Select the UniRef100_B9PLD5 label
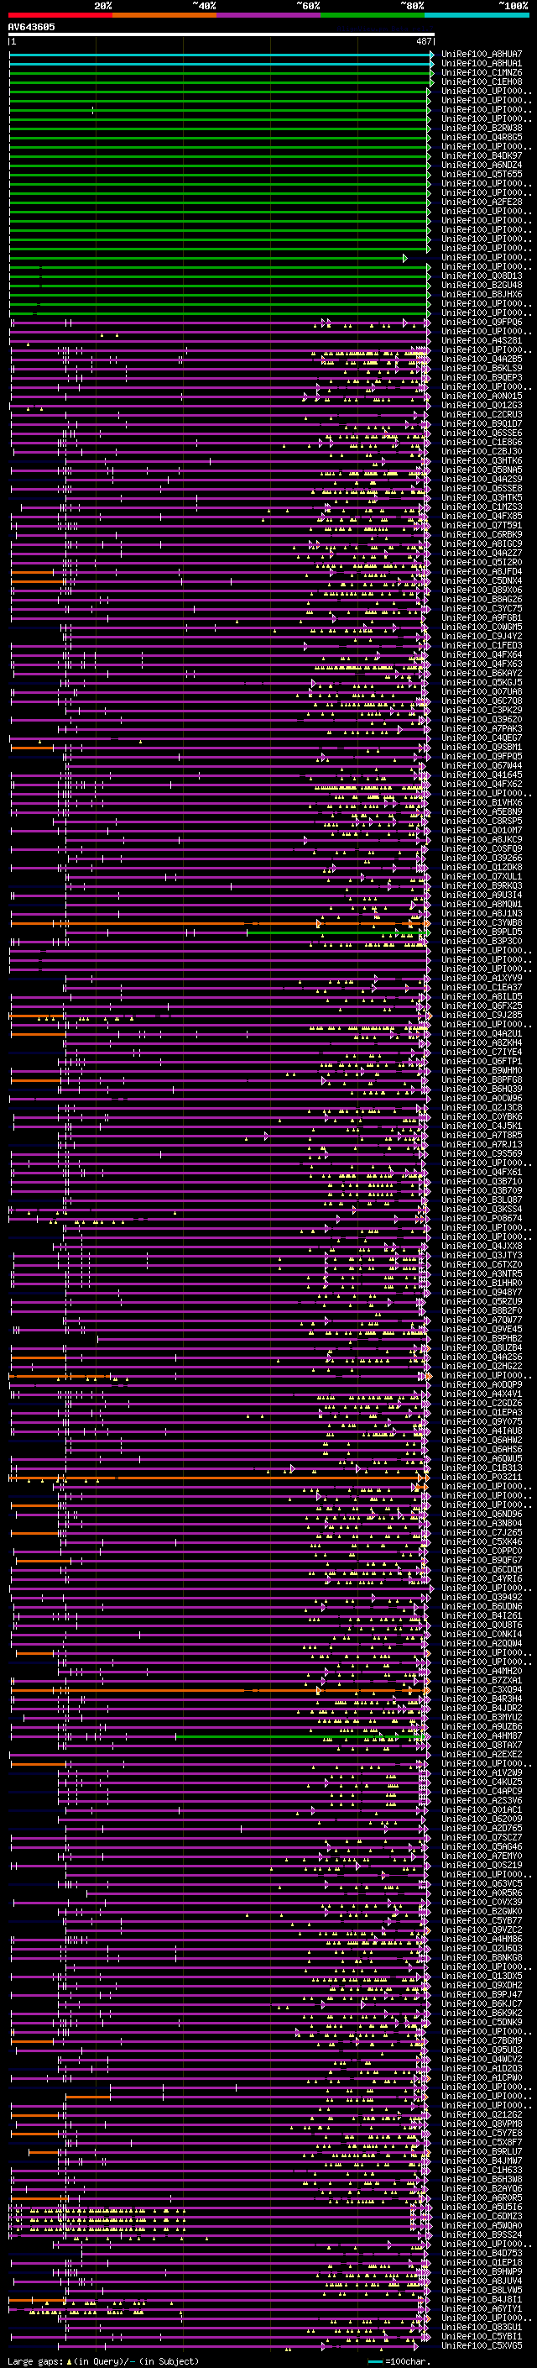537x2368 pixels. pyautogui.click(x=482, y=932)
